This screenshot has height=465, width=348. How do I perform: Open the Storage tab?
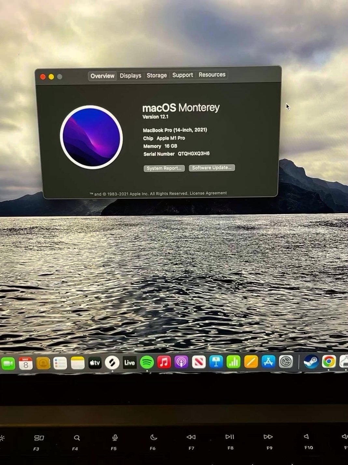coord(157,75)
